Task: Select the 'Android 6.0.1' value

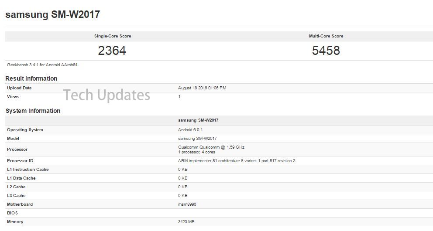Action: click(190, 130)
